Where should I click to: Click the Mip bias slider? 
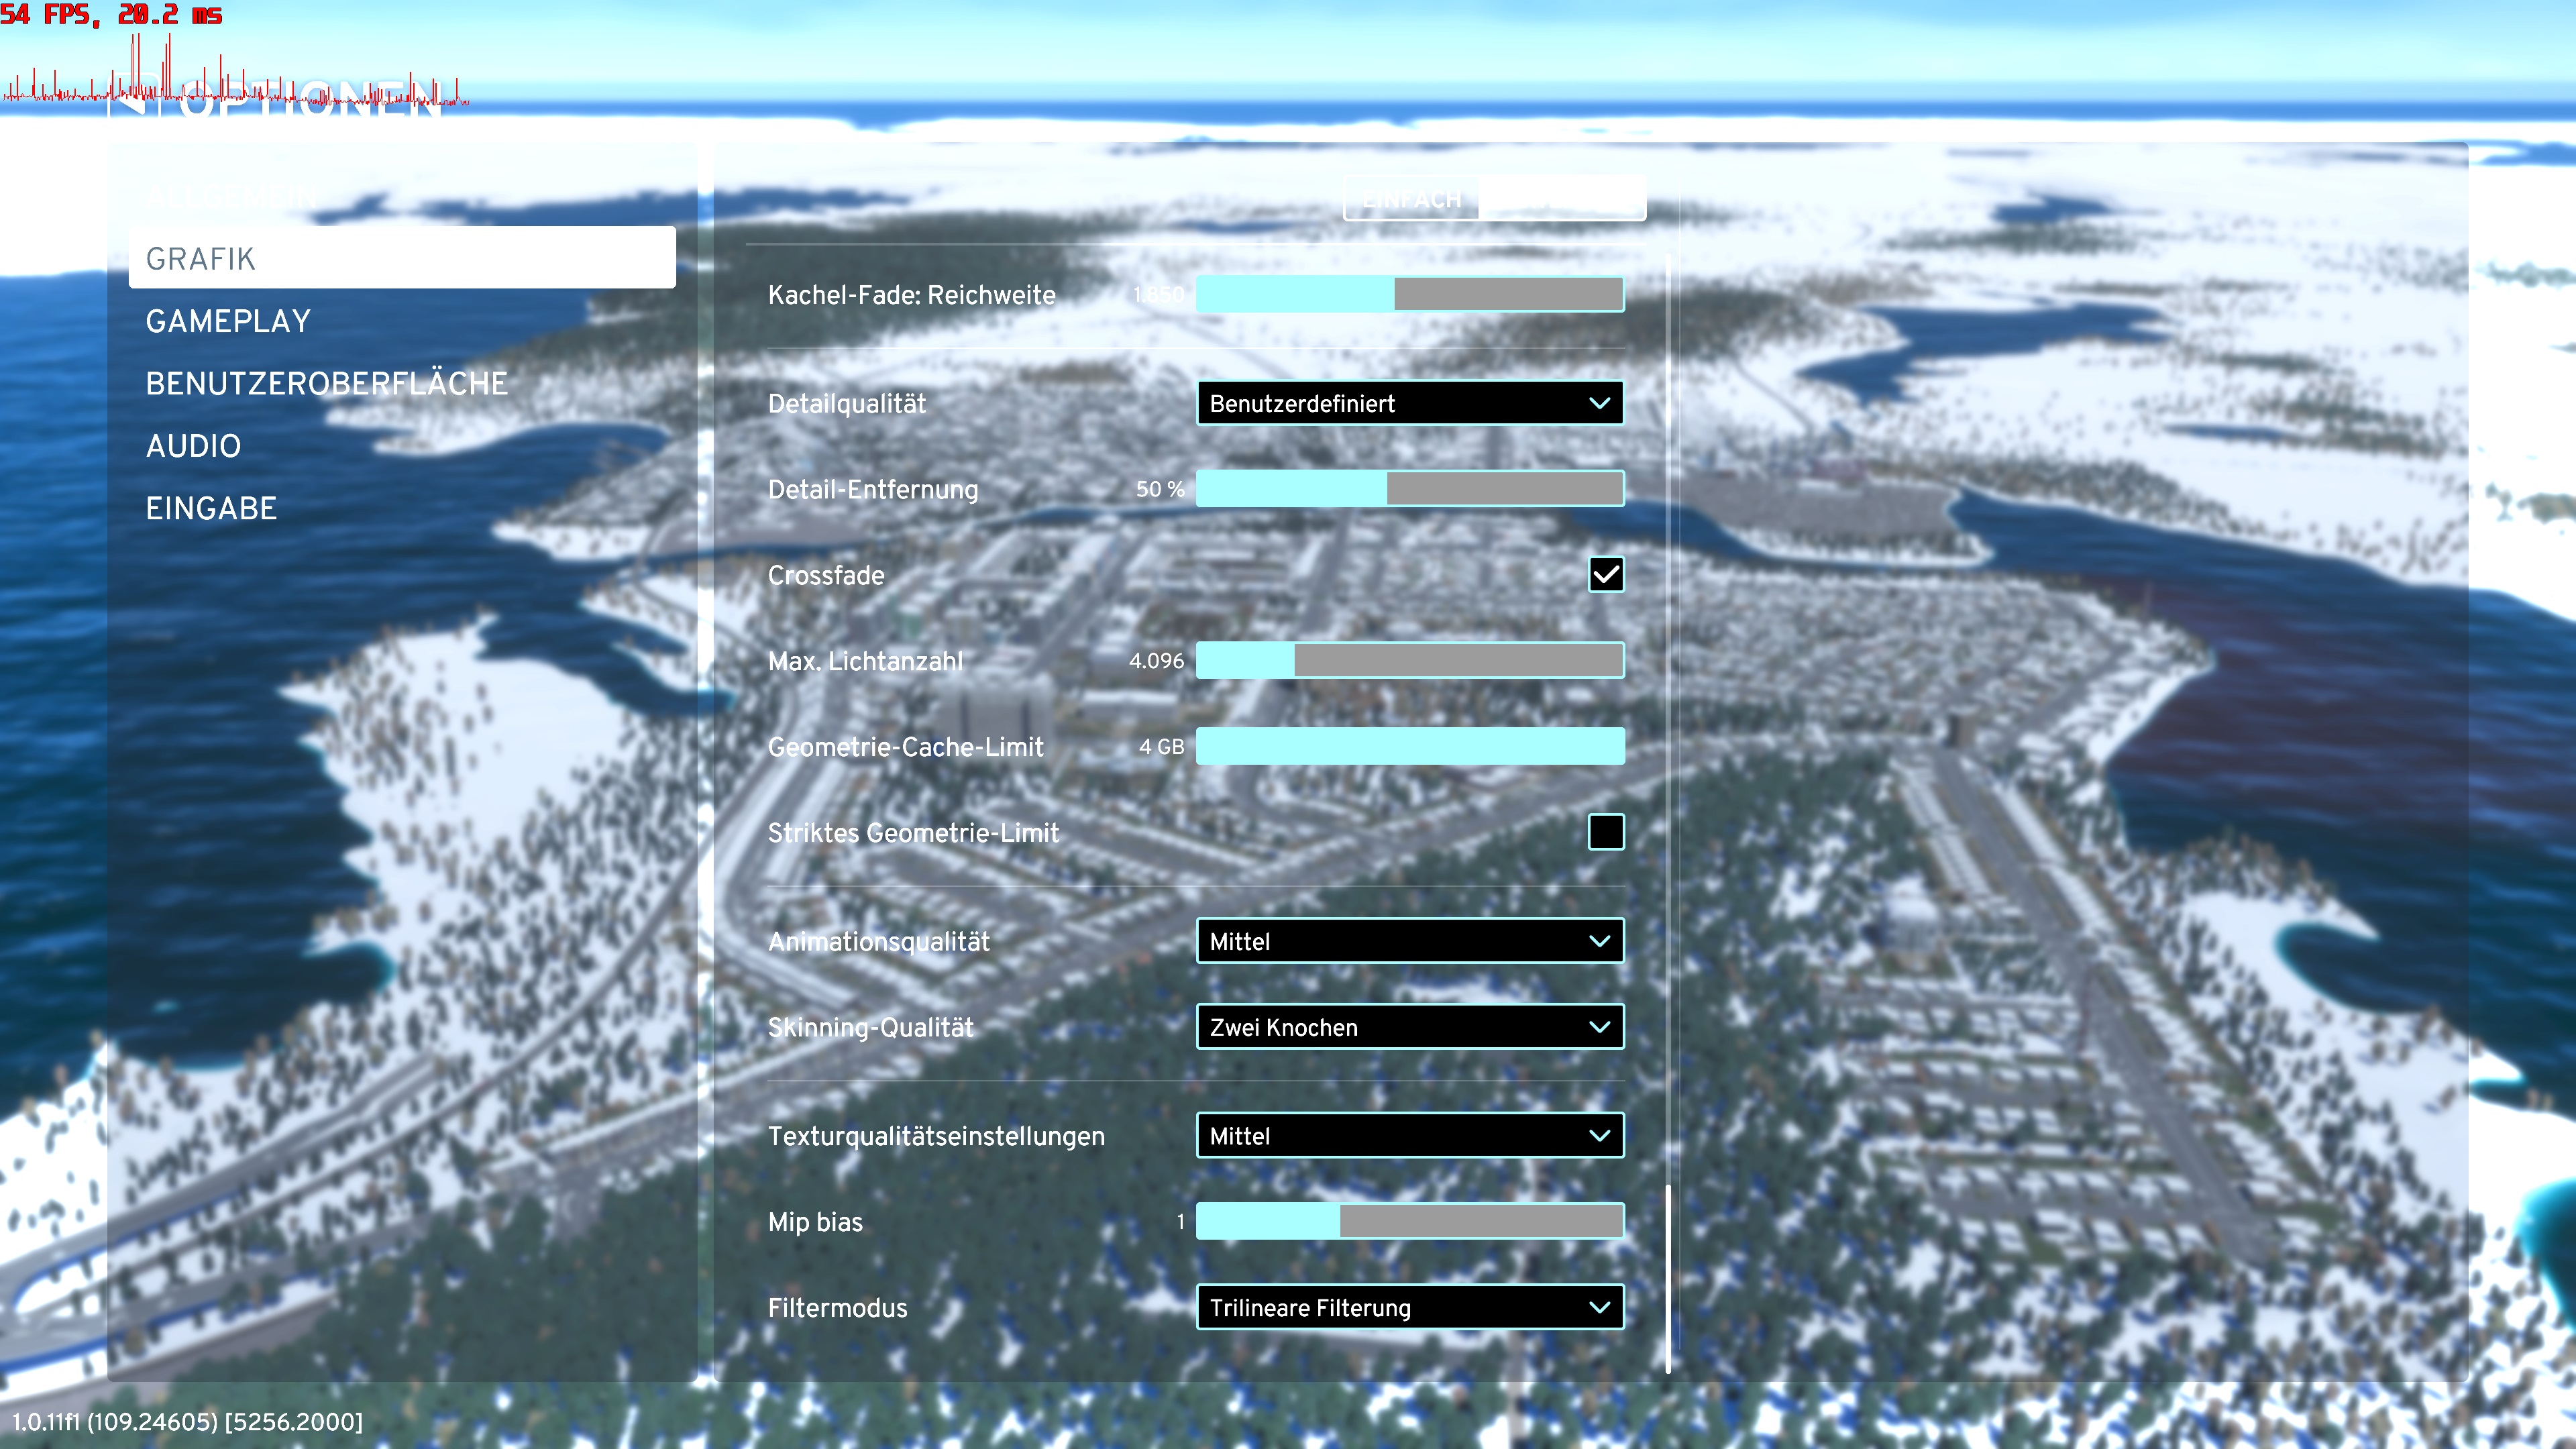pyautogui.click(x=1409, y=1221)
